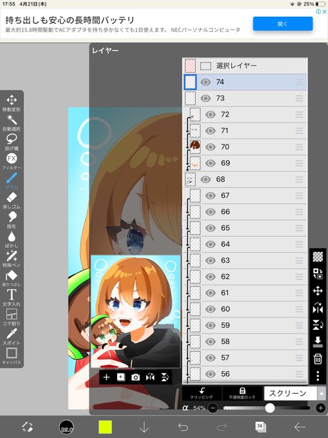Delete the layer with trash icon
This screenshot has width=328, height=438.
pyautogui.click(x=318, y=359)
